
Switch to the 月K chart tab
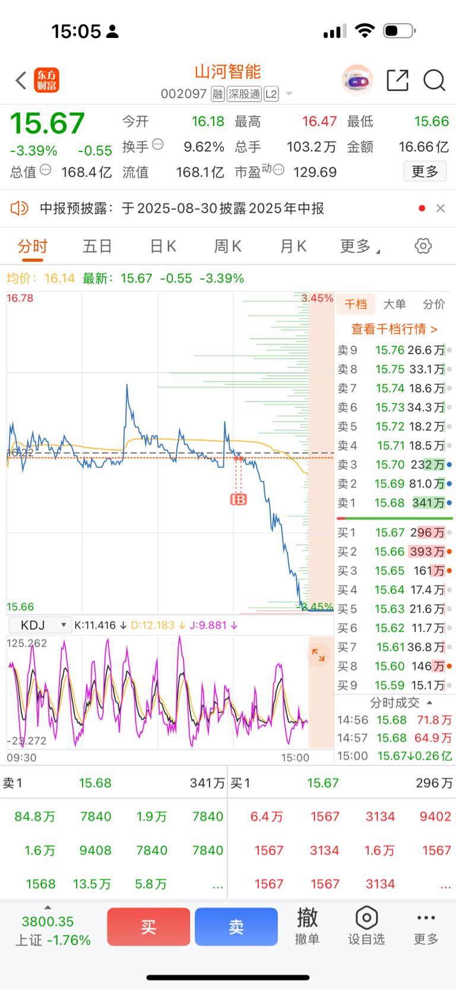click(293, 247)
